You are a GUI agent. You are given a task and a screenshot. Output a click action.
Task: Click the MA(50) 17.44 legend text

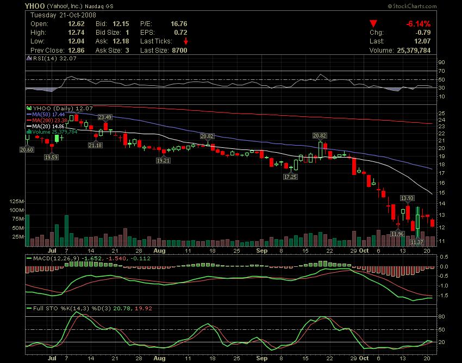48,114
